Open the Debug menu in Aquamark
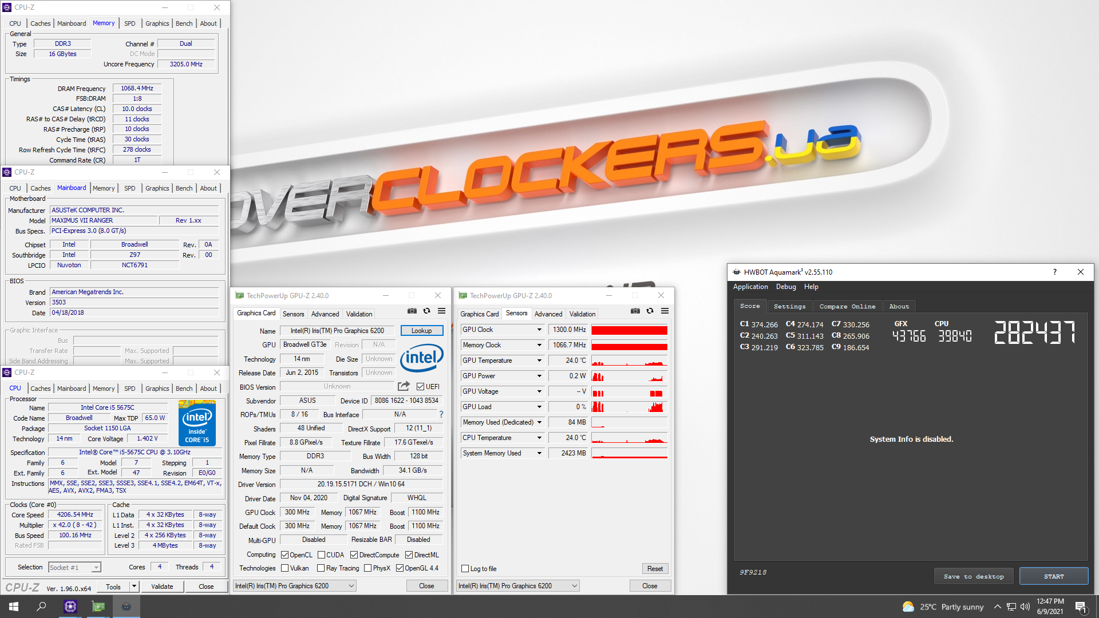This screenshot has height=618, width=1099. tap(786, 287)
